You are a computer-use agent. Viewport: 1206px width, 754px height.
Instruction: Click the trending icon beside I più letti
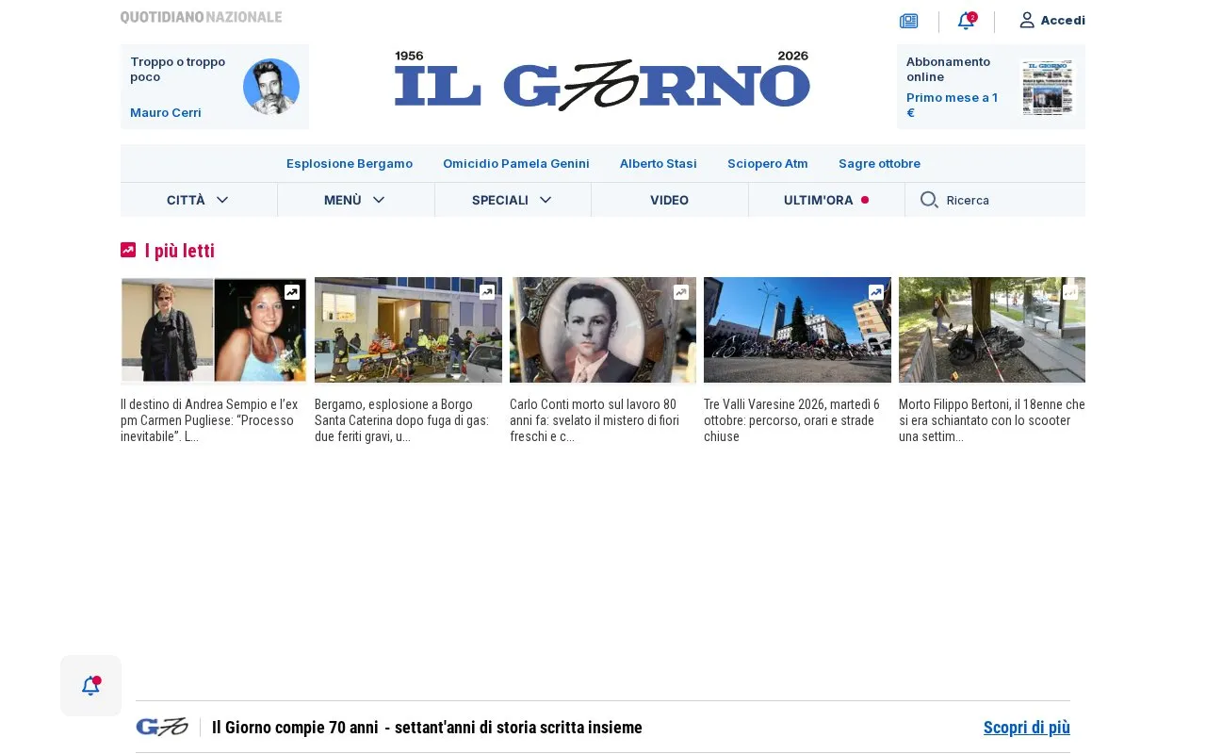pos(128,250)
